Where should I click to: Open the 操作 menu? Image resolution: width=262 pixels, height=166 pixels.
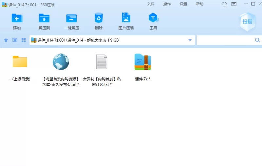tap(167, 4)
